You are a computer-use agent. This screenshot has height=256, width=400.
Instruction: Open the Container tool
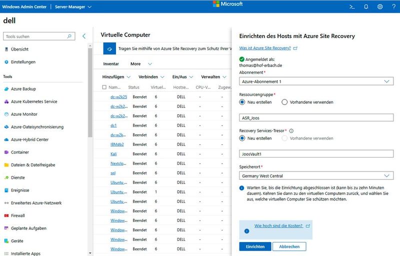(19, 152)
